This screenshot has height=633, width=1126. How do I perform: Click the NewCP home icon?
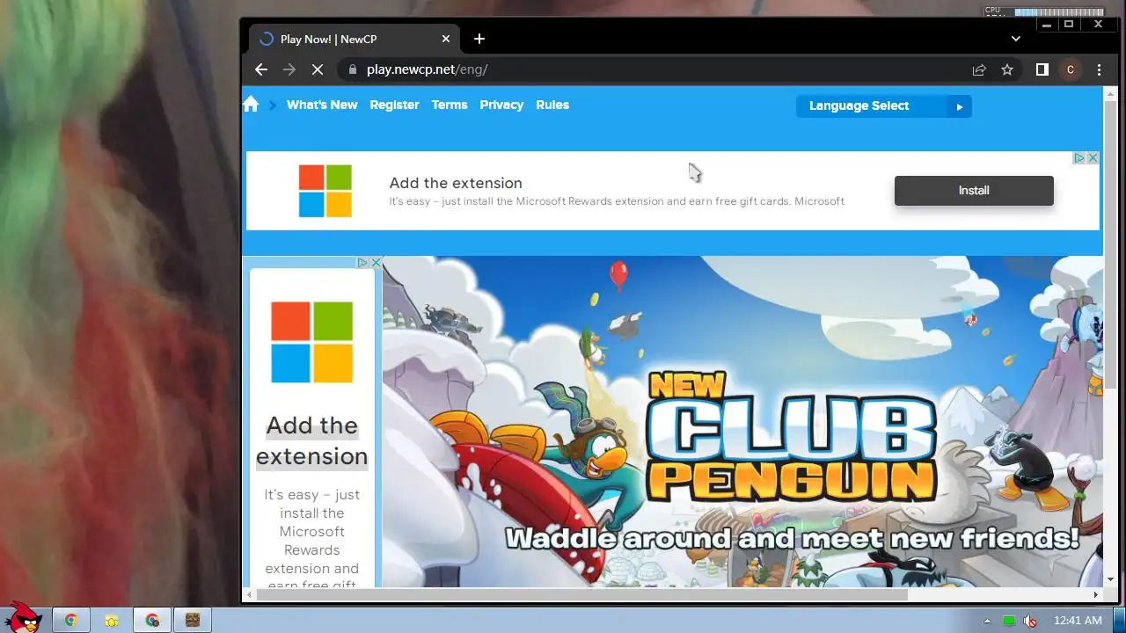point(251,105)
